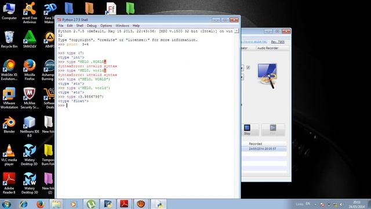Open the orange folder icon on desktop

(89, 9)
